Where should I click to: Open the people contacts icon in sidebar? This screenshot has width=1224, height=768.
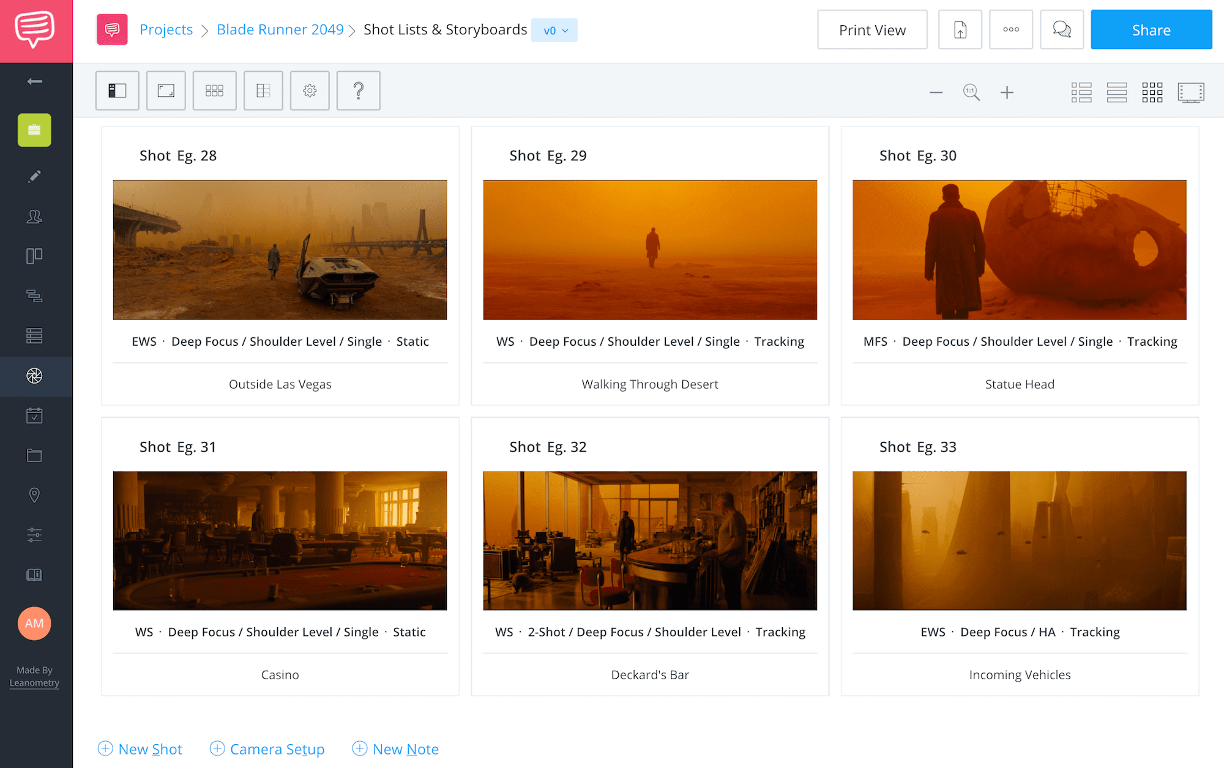click(34, 216)
